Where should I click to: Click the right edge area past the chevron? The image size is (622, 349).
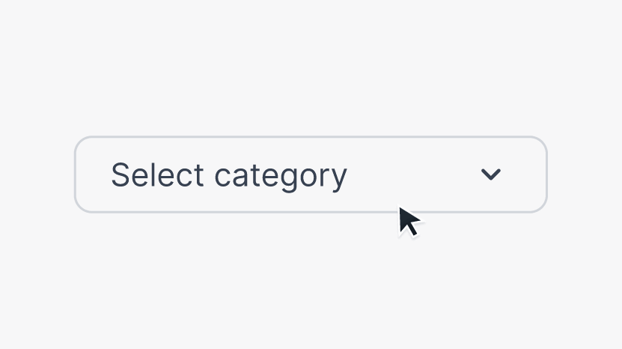pyautogui.click(x=527, y=174)
